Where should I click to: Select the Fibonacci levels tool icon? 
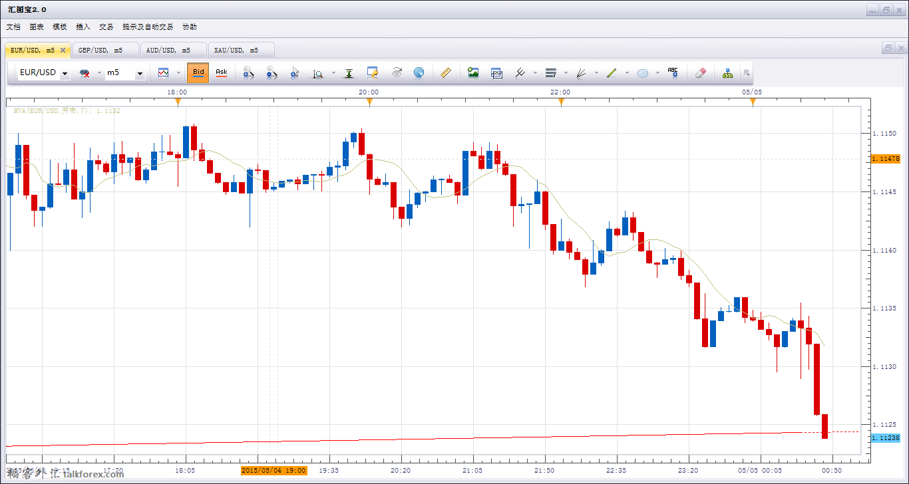click(x=550, y=72)
